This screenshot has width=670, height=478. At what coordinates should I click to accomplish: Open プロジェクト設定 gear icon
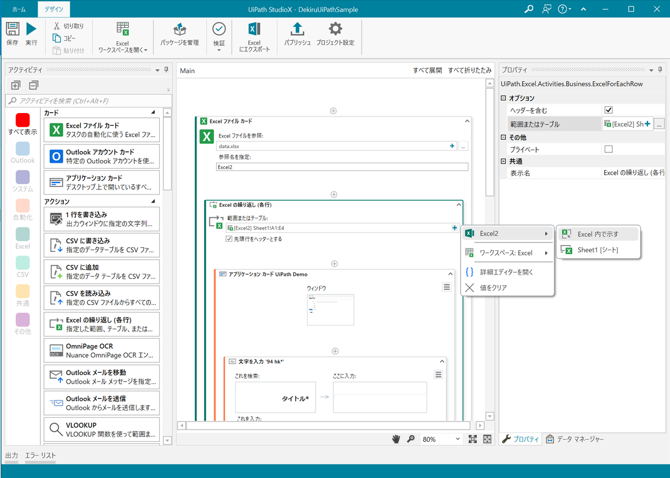click(x=335, y=29)
